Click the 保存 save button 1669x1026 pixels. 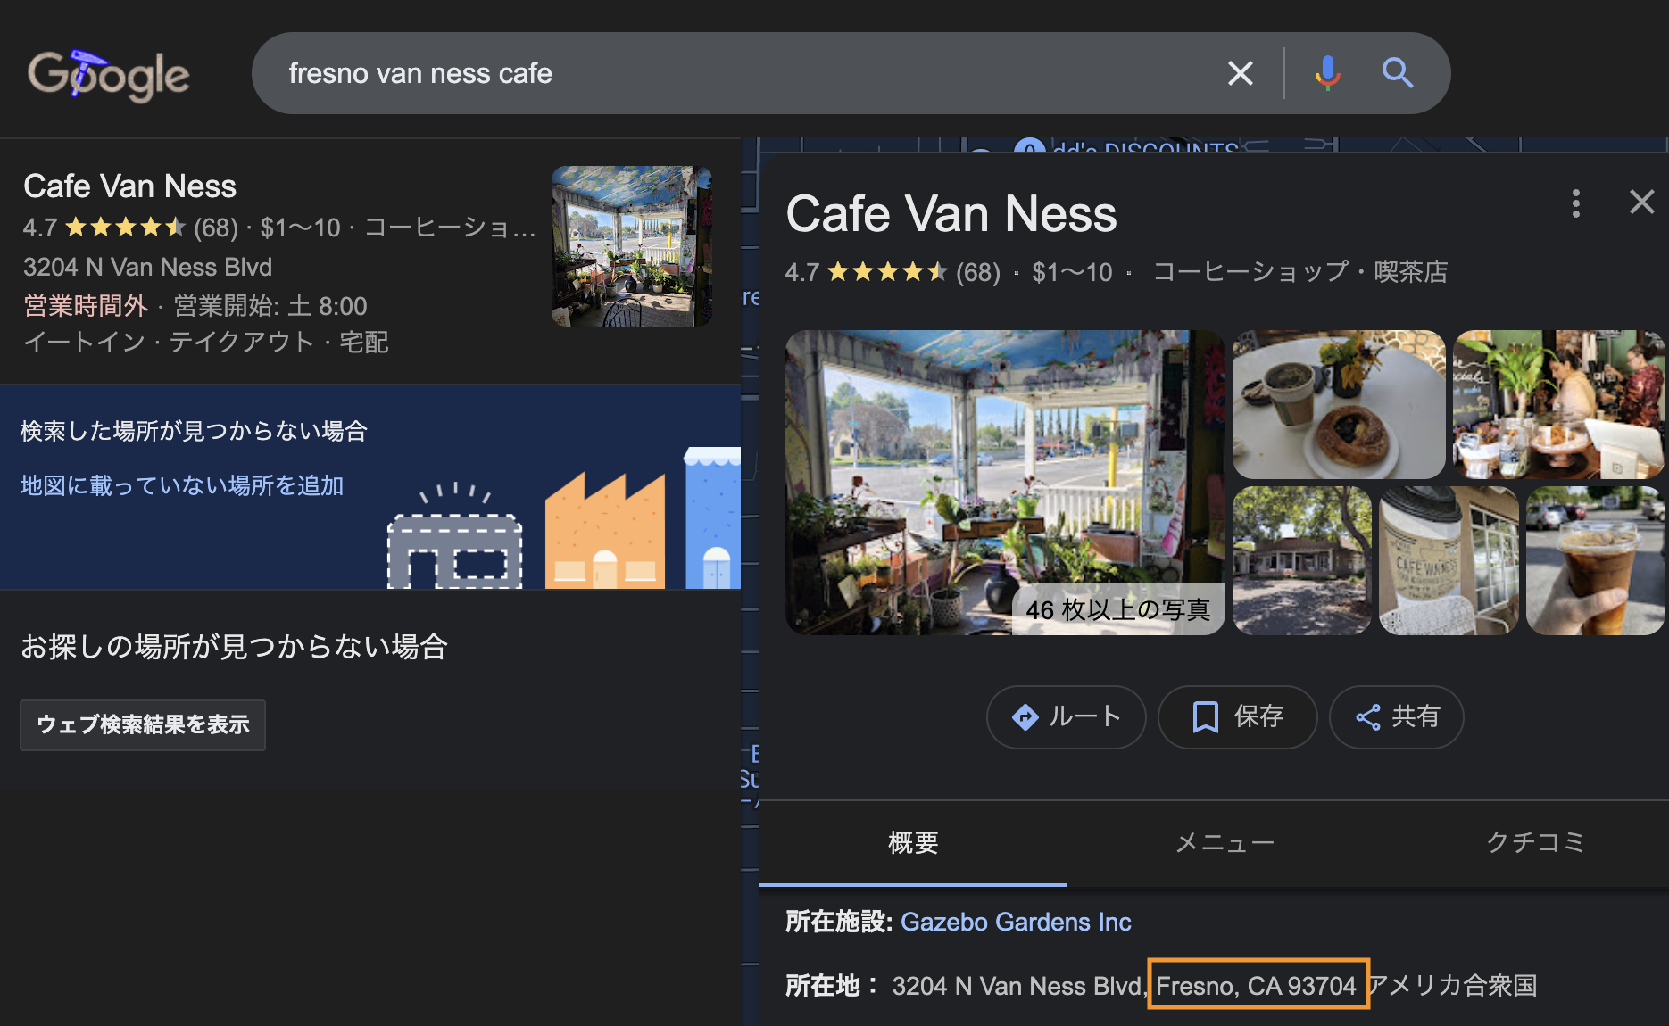point(1237,716)
